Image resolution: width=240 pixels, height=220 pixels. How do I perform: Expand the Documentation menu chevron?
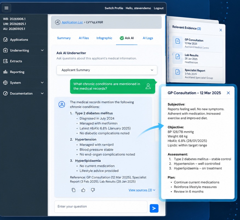pos(42,94)
